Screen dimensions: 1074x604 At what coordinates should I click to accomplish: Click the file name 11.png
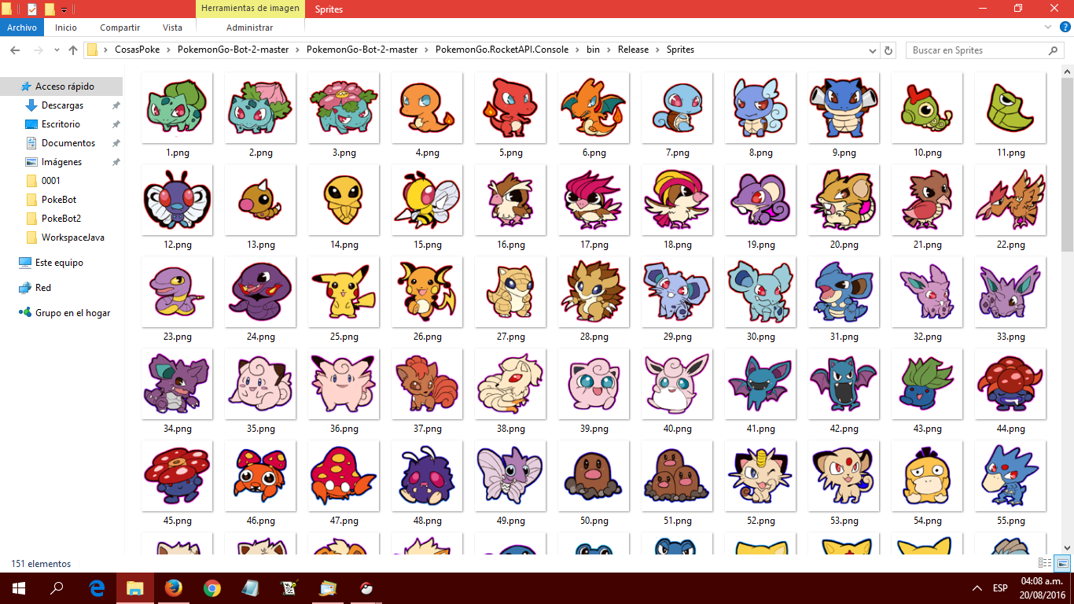1010,153
